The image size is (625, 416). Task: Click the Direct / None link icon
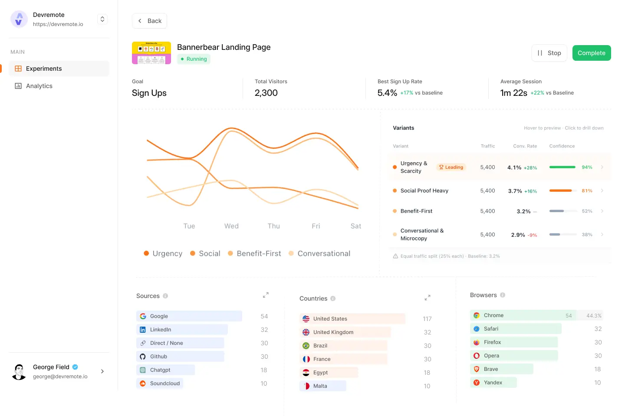tap(143, 343)
